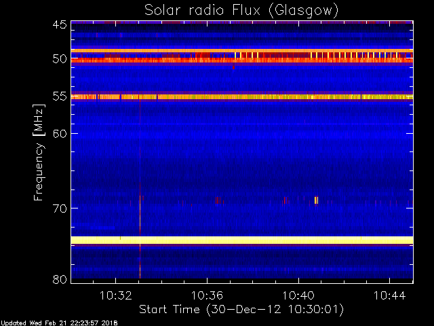Click the "Updated Wed Feb 21 22:23:57 2018" timestamp

click(x=59, y=323)
